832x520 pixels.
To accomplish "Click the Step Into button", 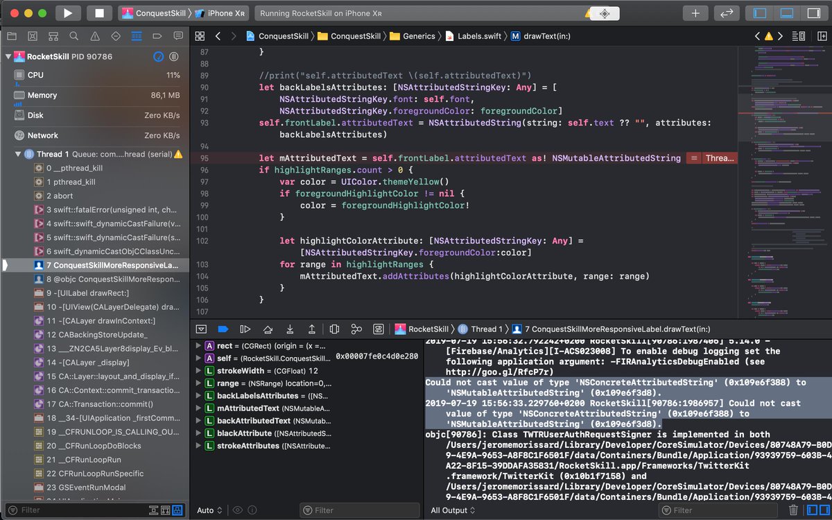I will point(290,329).
